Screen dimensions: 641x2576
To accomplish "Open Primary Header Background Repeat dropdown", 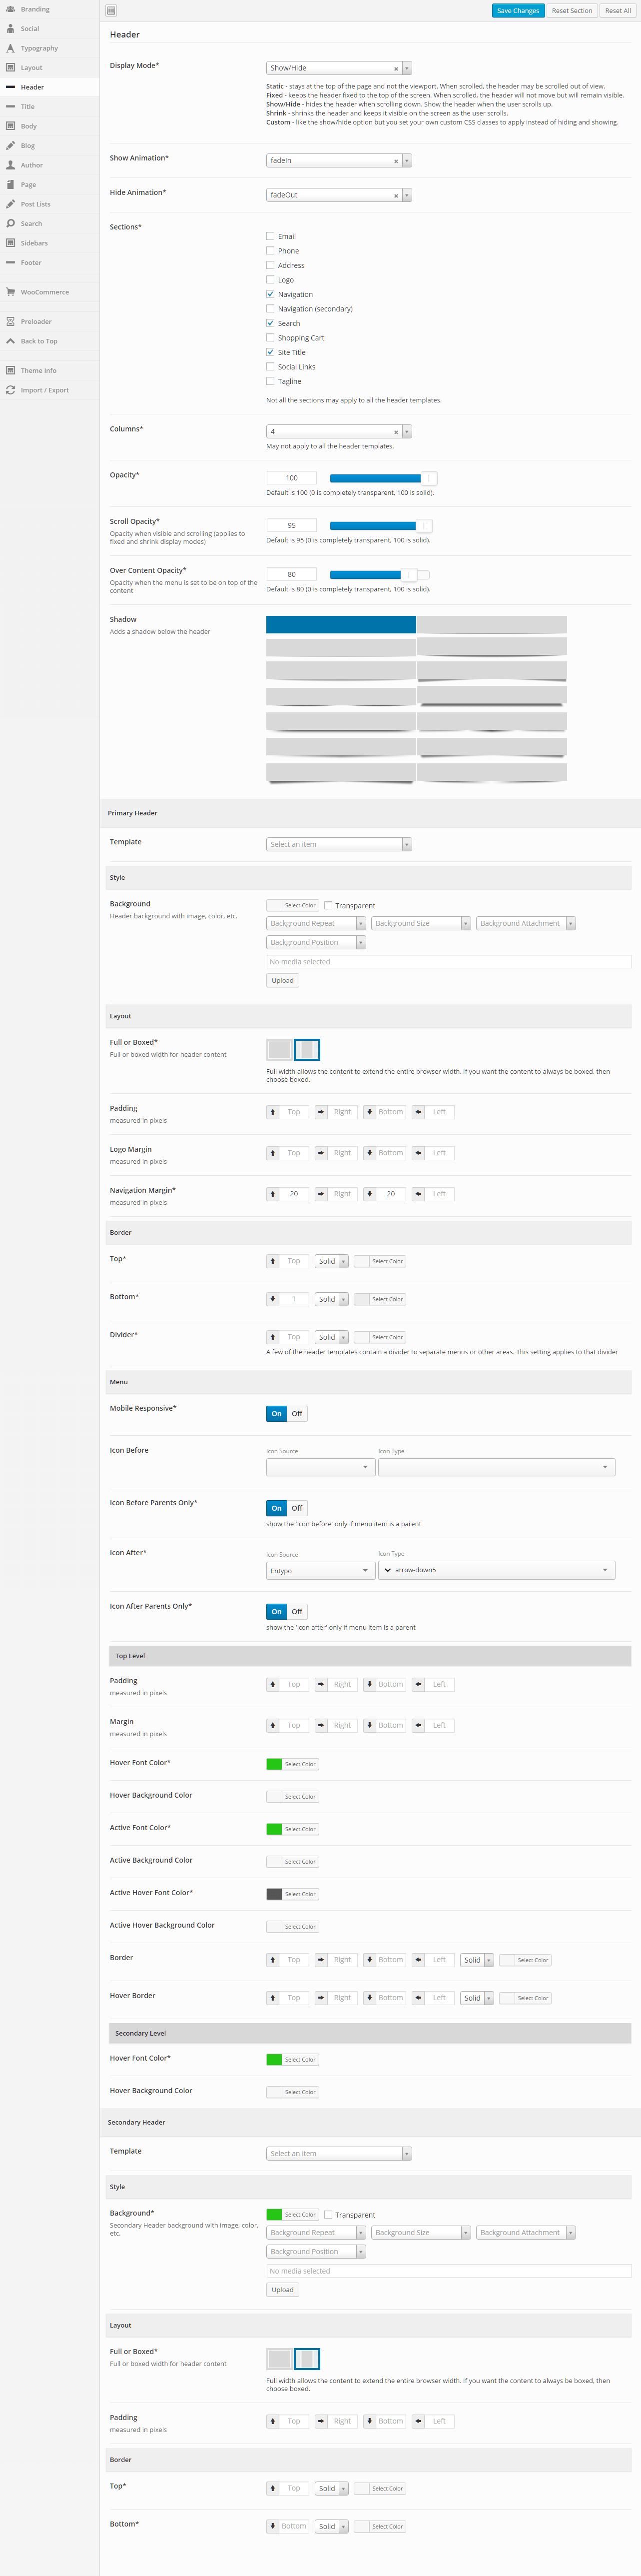I will (316, 923).
